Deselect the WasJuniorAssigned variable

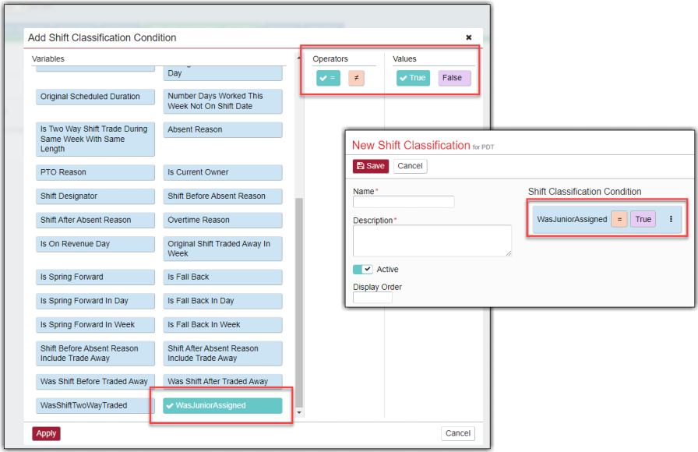223,405
